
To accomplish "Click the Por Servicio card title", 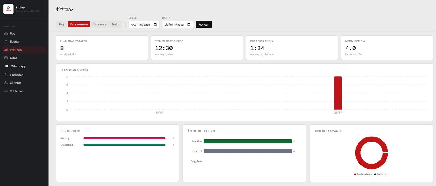I will point(70,131).
